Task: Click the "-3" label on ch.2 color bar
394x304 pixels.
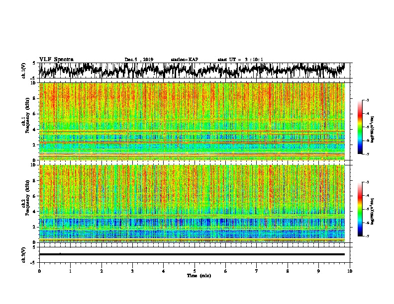Action: coord(367,182)
